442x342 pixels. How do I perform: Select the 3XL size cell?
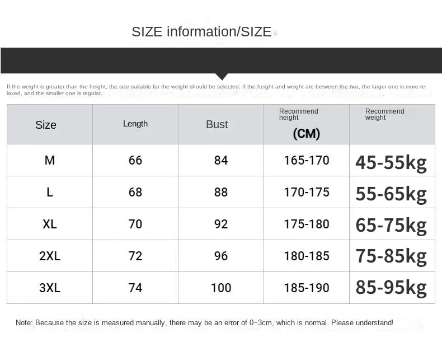(x=50, y=288)
